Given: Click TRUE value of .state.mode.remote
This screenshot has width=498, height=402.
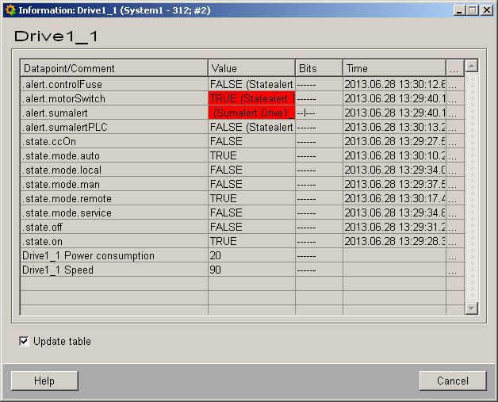Looking at the screenshot, I should 252,198.
